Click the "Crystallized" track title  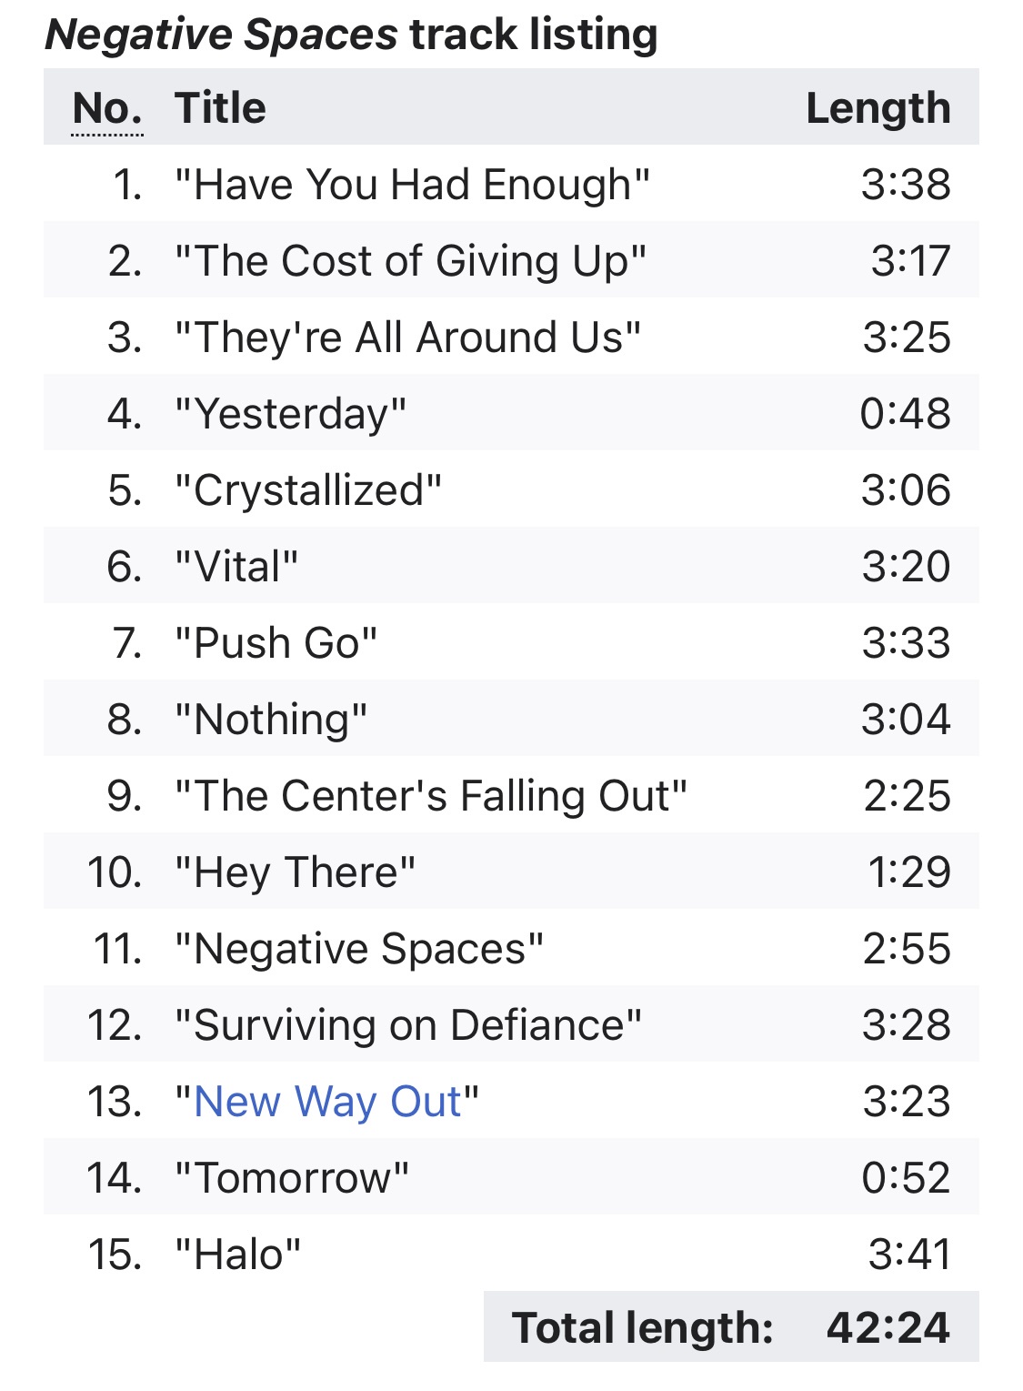coord(307,490)
